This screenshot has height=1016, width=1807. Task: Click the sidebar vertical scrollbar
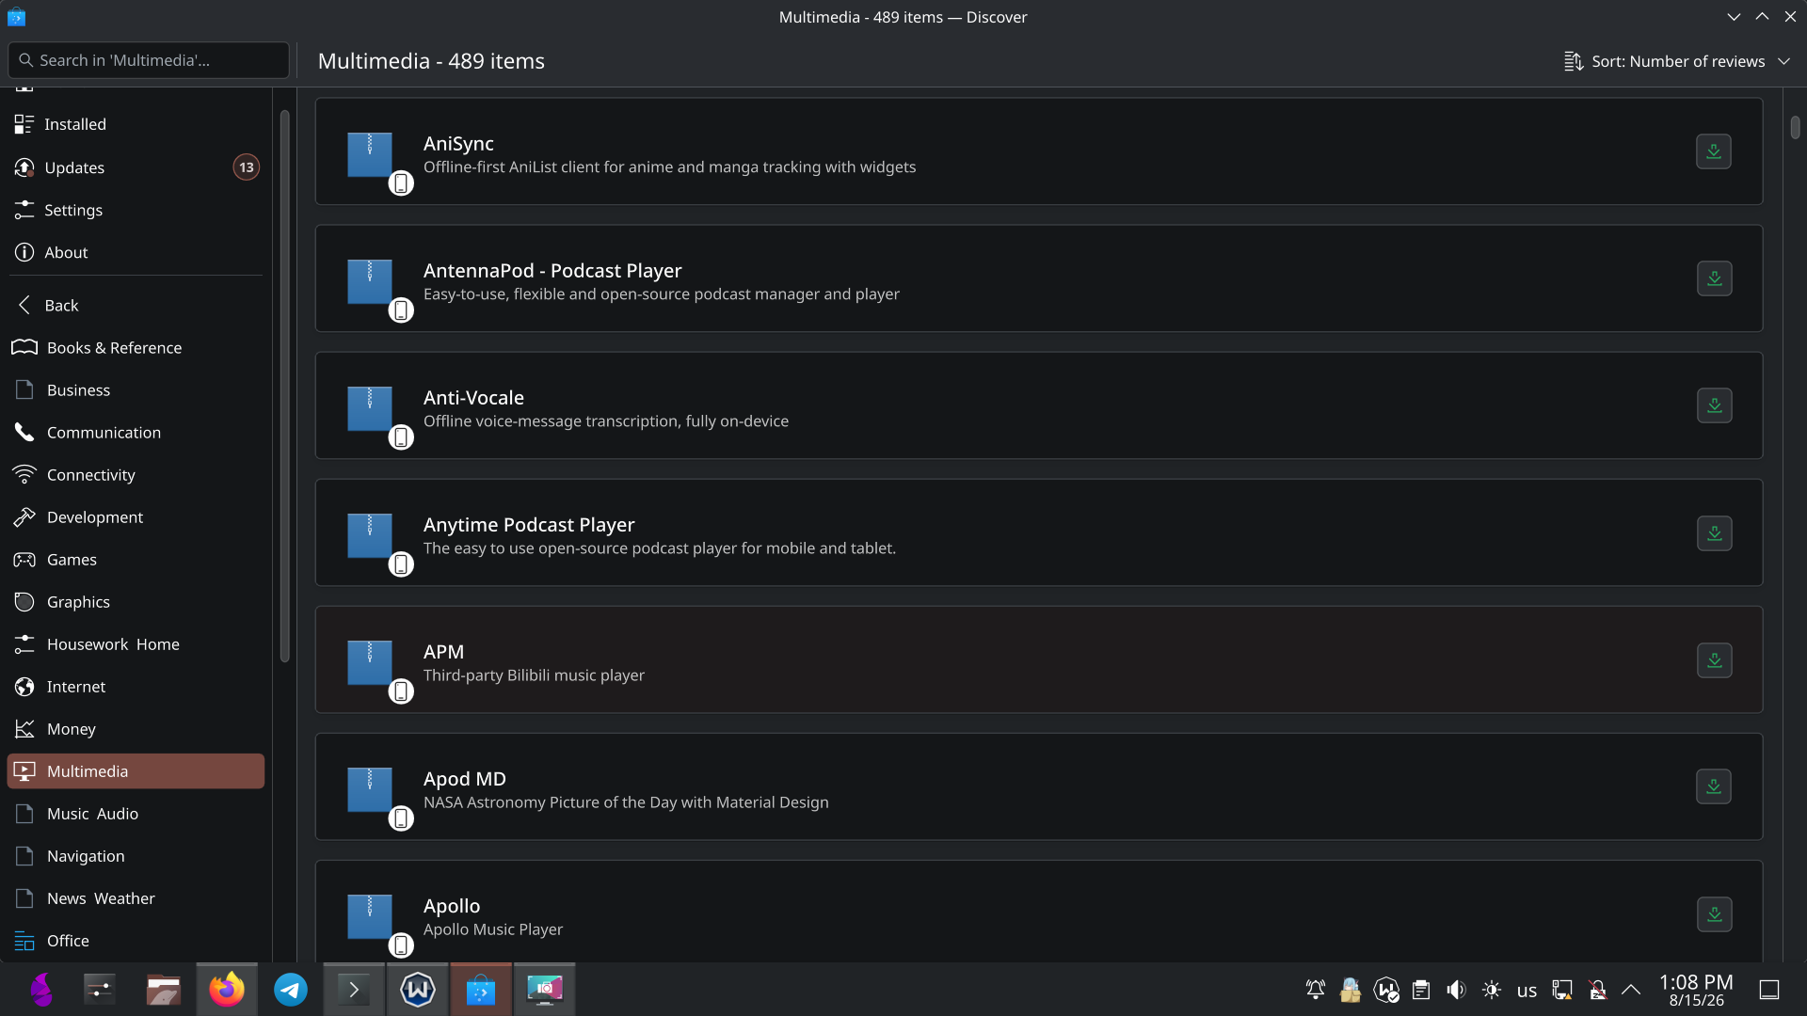[285, 386]
